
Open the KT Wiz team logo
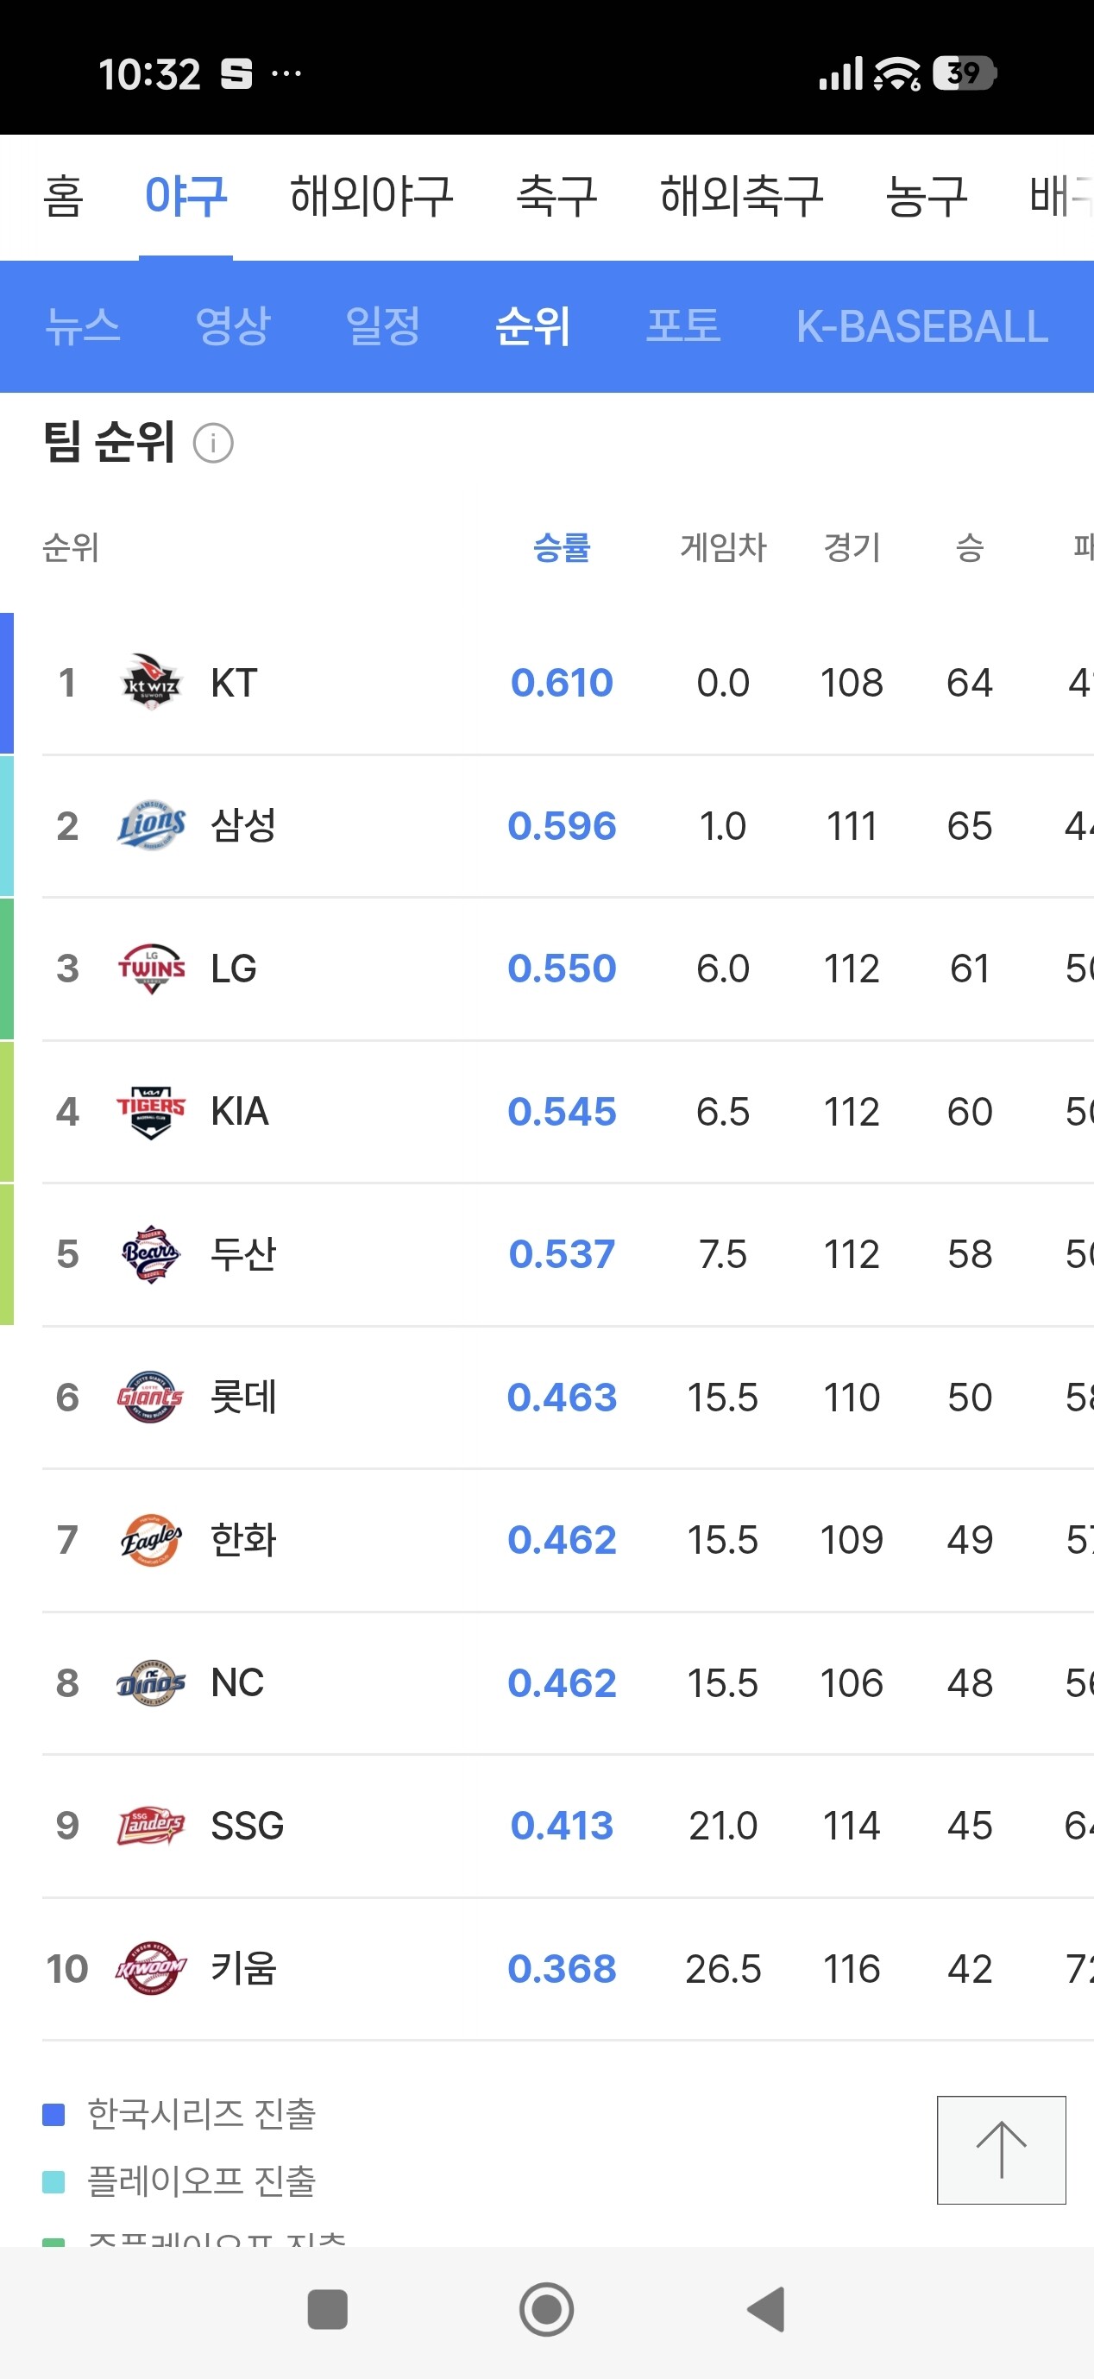pos(151,682)
